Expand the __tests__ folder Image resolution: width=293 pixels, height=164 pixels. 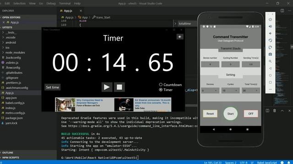[11, 32]
